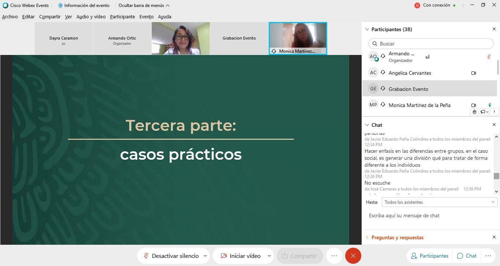Collapse the Chat panel chevron
The height and width of the screenshot is (266, 500).
point(367,125)
